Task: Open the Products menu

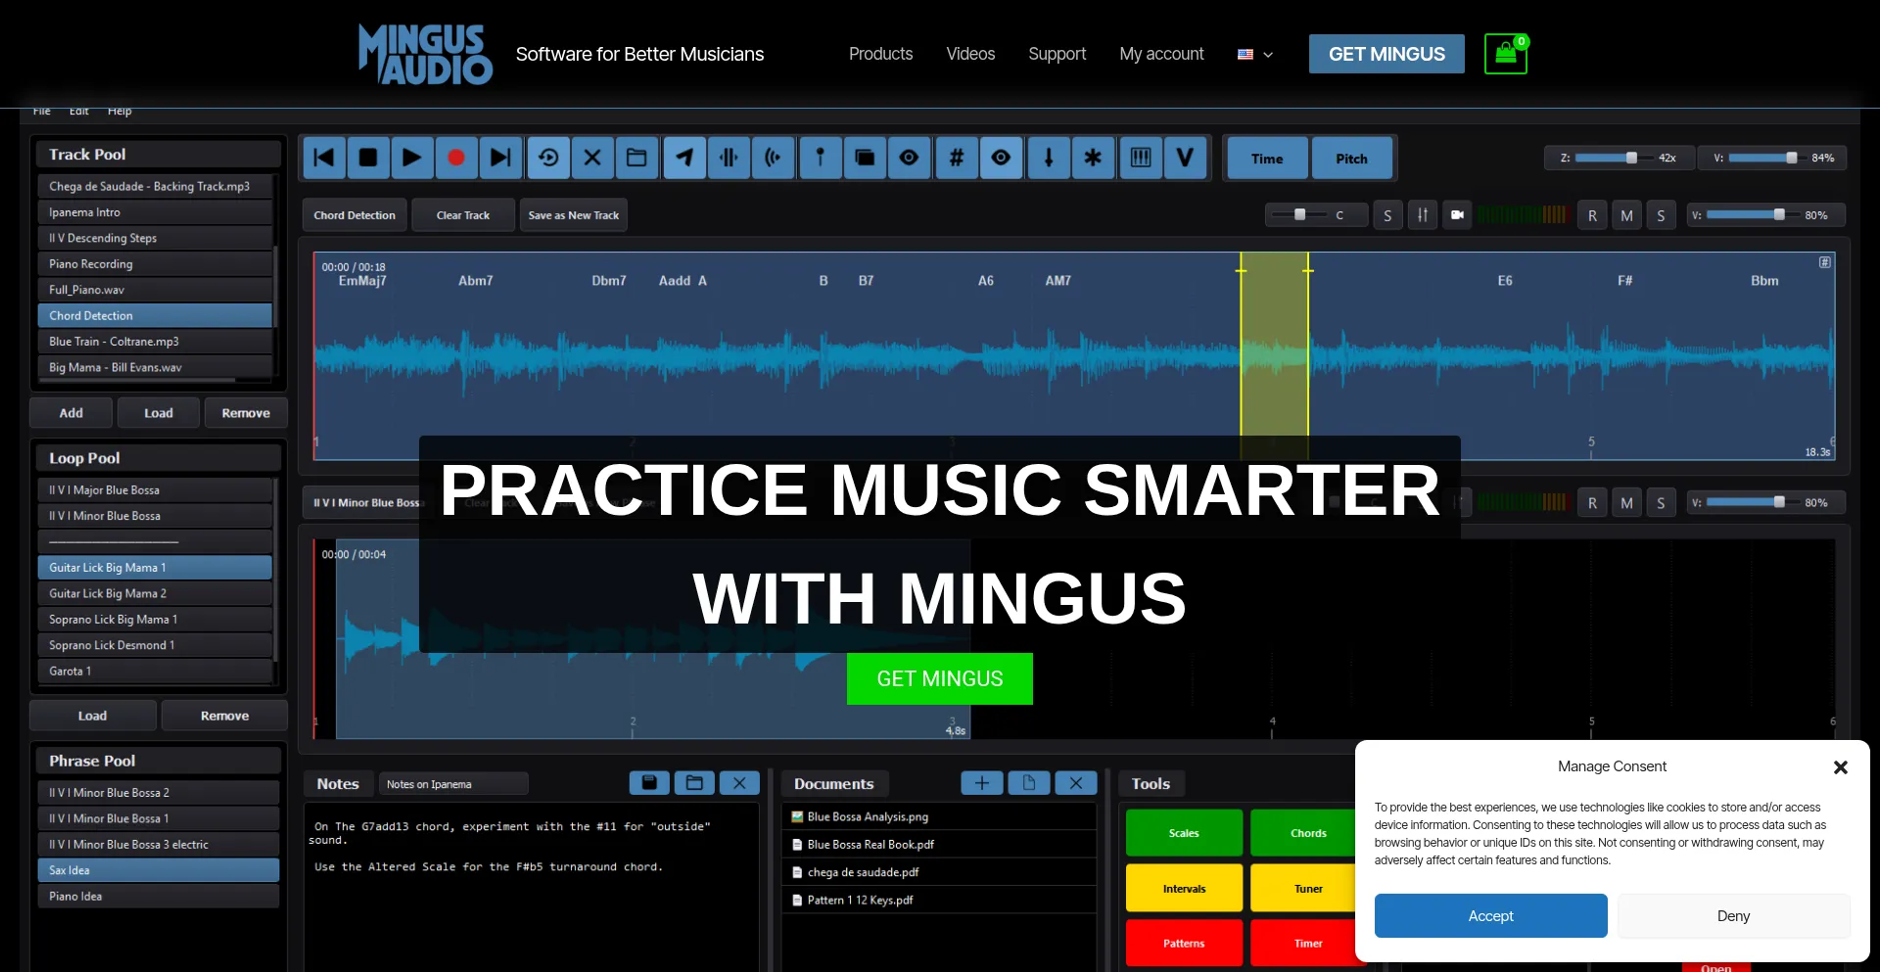Action: click(x=880, y=54)
